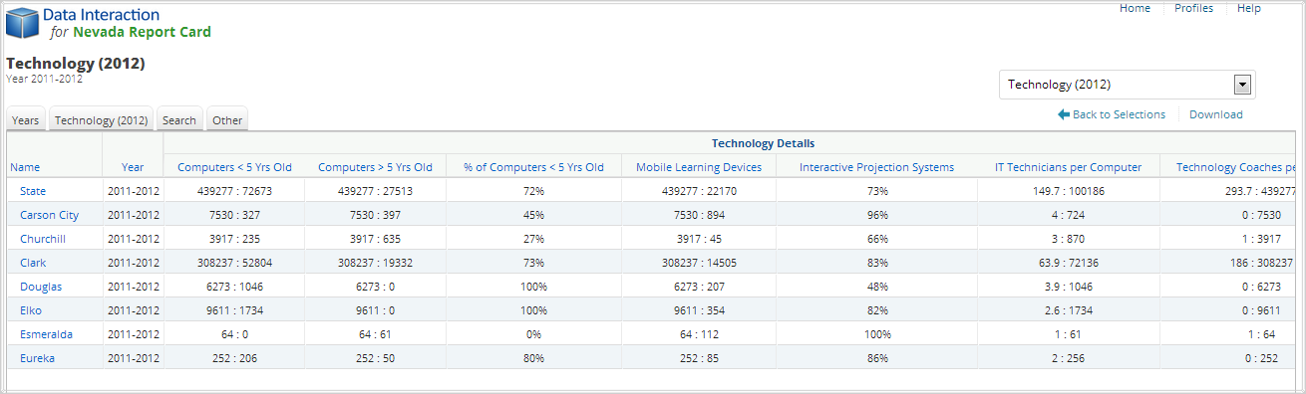Click the Data Interaction cube logo
Screen dimensions: 1306x394
tap(23, 23)
